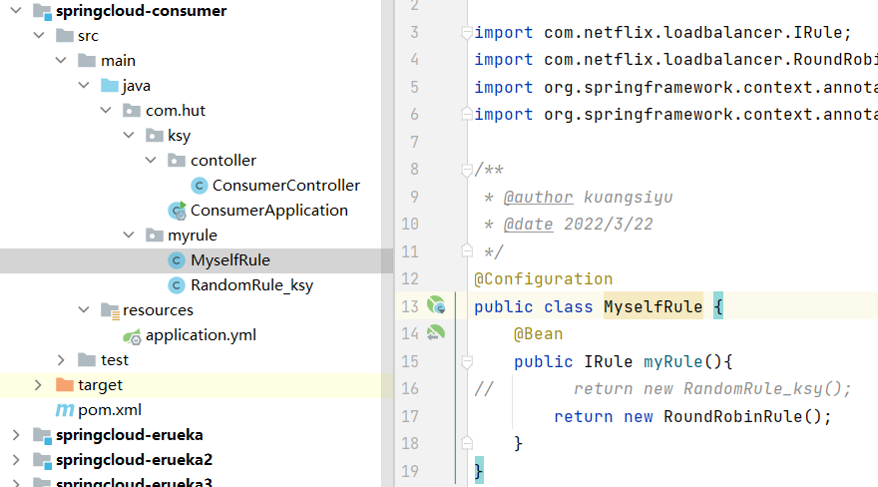This screenshot has height=487, width=878.
Task: Select the target folder row
Action: click(x=196, y=385)
